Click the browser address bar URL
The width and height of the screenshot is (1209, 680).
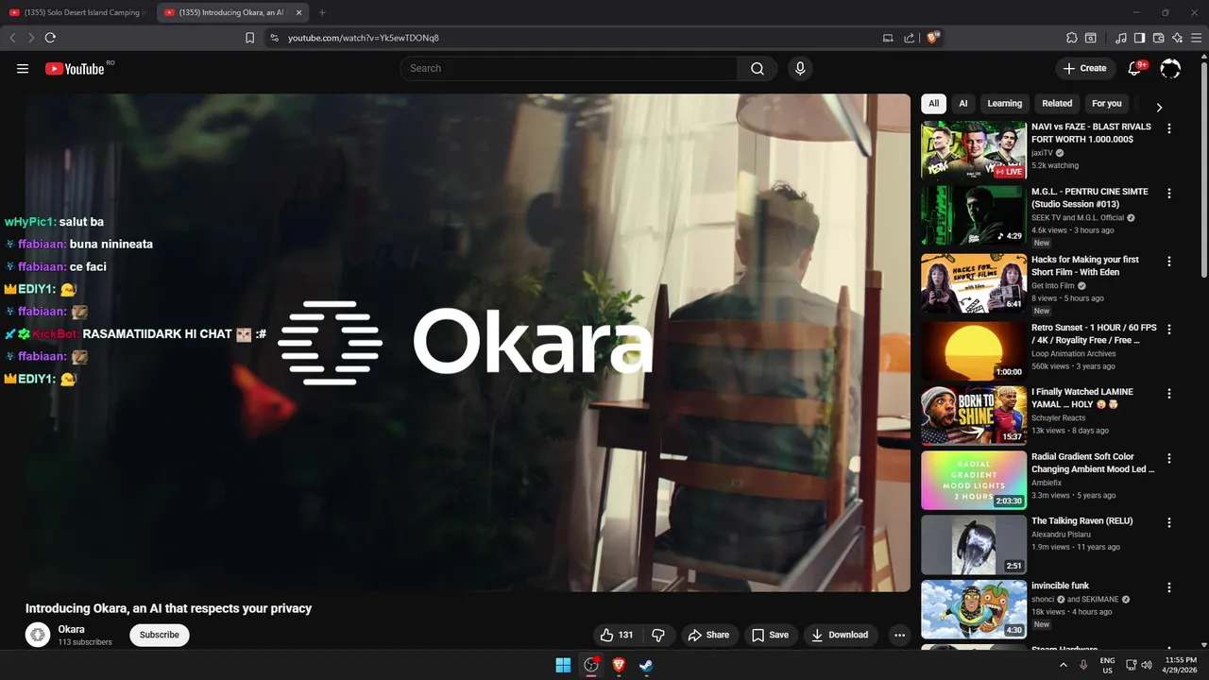click(364, 38)
